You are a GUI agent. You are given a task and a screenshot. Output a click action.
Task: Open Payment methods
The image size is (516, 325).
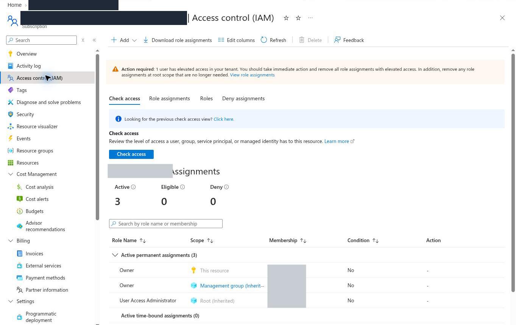click(x=45, y=278)
